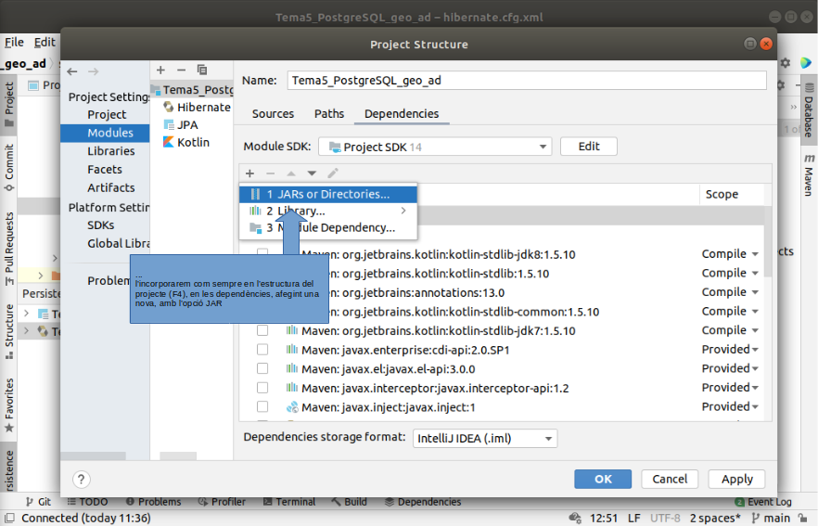The width and height of the screenshot is (818, 526).
Task: Click the module Name input field
Action: tap(527, 81)
